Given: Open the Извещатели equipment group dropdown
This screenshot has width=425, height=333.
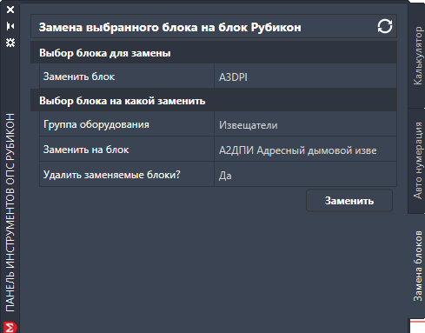Looking at the screenshot, I should [305, 124].
